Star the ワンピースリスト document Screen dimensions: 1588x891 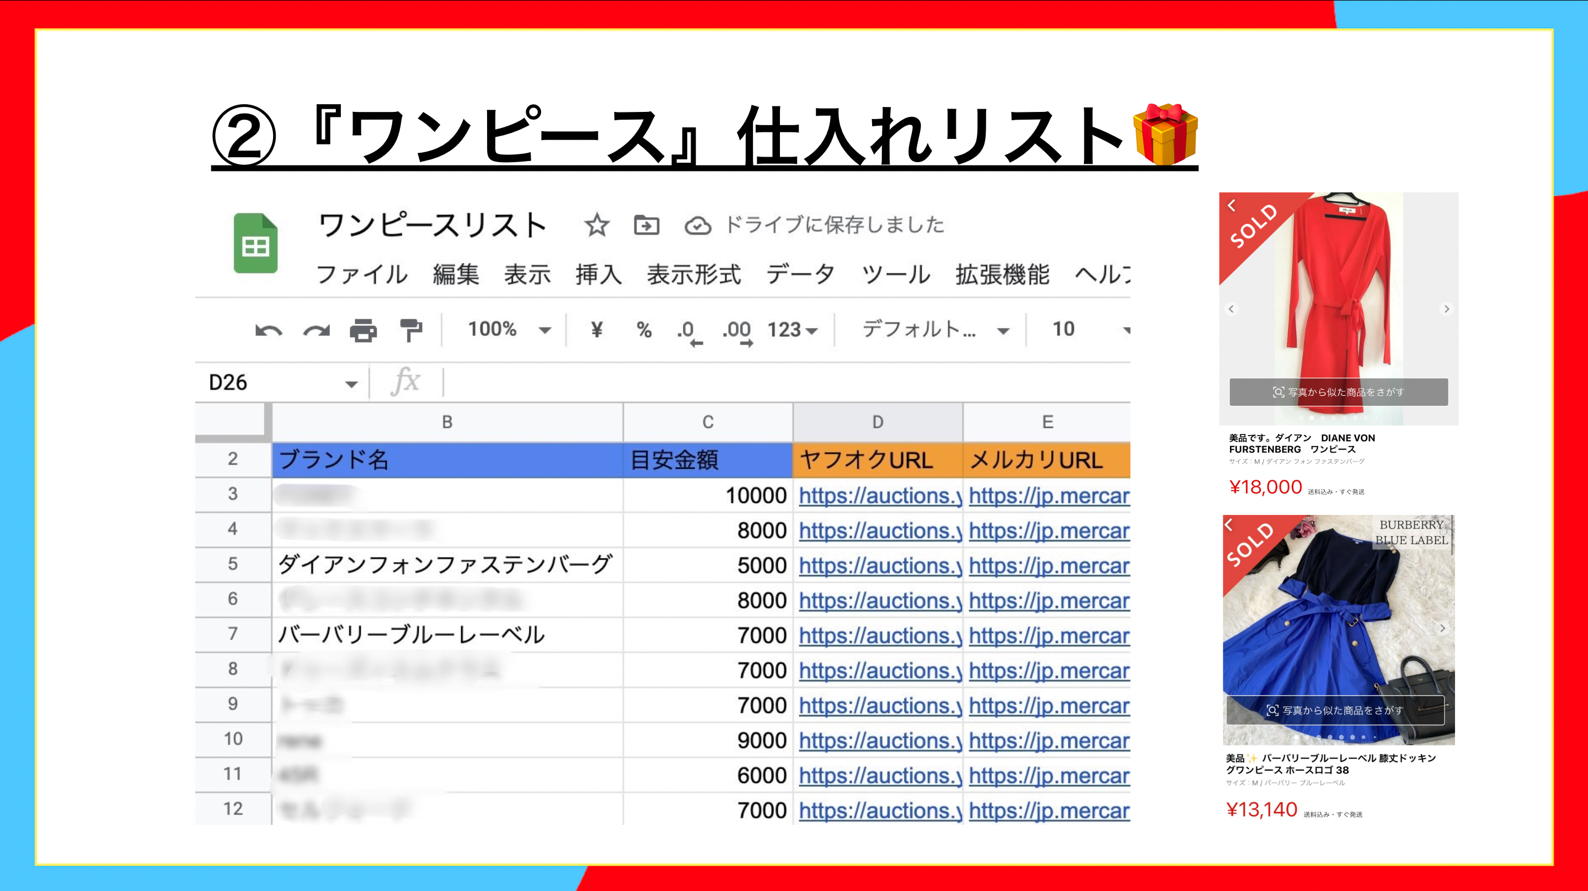pos(596,226)
